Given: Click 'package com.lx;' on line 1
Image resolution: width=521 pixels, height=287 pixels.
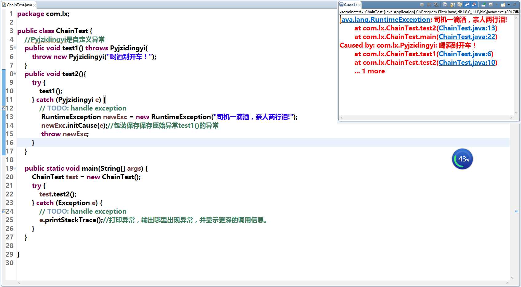Looking at the screenshot, I should point(43,14).
